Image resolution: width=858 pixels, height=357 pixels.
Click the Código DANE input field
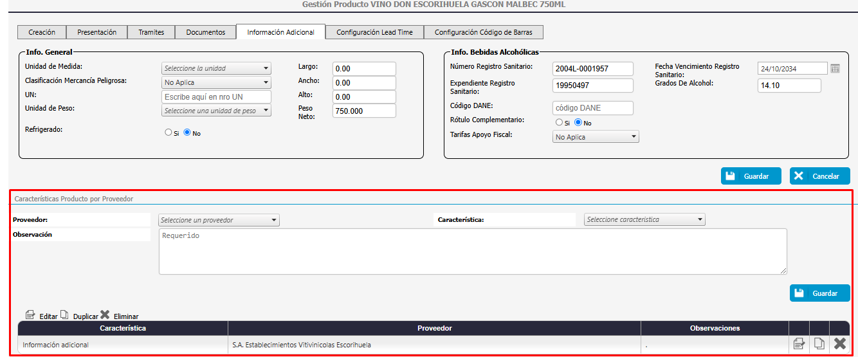tap(592, 108)
